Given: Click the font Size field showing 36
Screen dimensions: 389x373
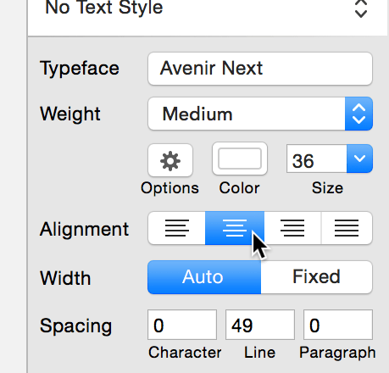Looking at the screenshot, I should [x=317, y=159].
